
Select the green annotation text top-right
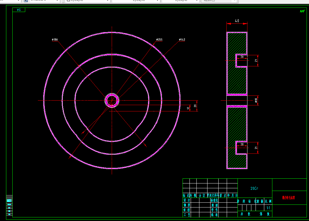pos(302,11)
